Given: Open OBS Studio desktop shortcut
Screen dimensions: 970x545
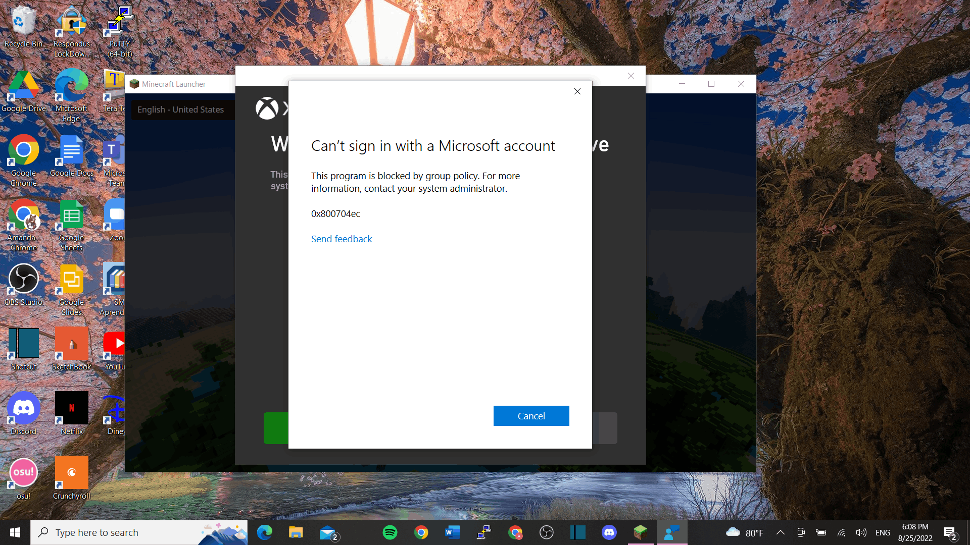Looking at the screenshot, I should (23, 286).
